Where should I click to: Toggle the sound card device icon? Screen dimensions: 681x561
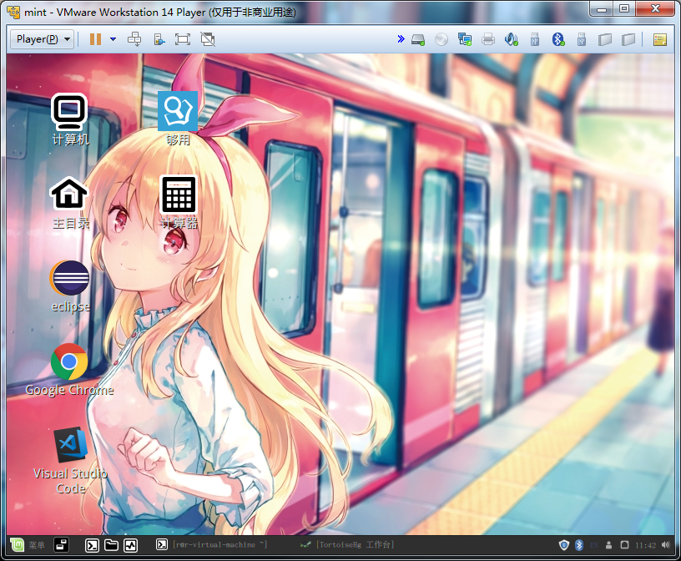[x=512, y=39]
